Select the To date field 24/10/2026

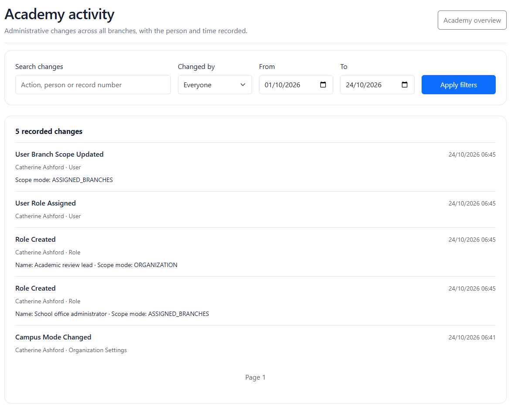[377, 85]
